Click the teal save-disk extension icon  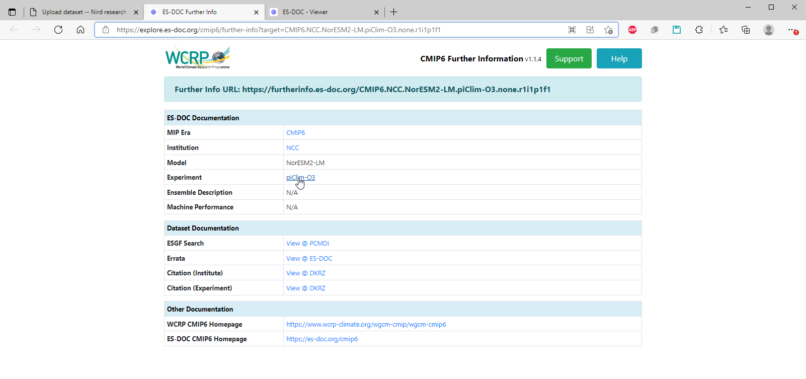coord(677,30)
